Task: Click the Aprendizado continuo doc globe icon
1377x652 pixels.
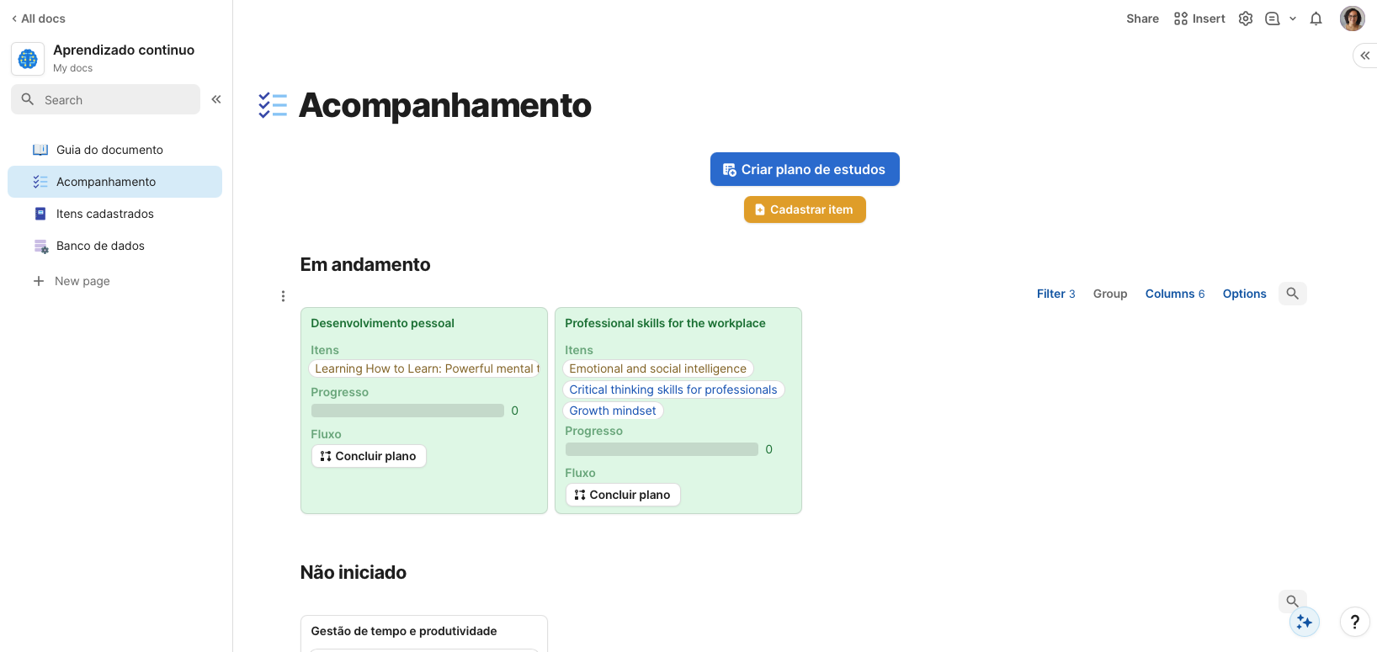Action: pyautogui.click(x=28, y=58)
